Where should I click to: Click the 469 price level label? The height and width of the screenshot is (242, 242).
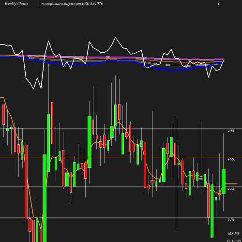[x=230, y=159]
